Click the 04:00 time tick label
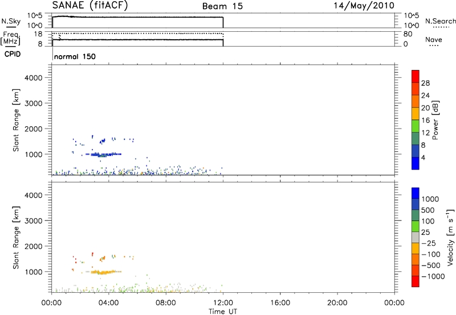The height and width of the screenshot is (315, 456). click(109, 303)
